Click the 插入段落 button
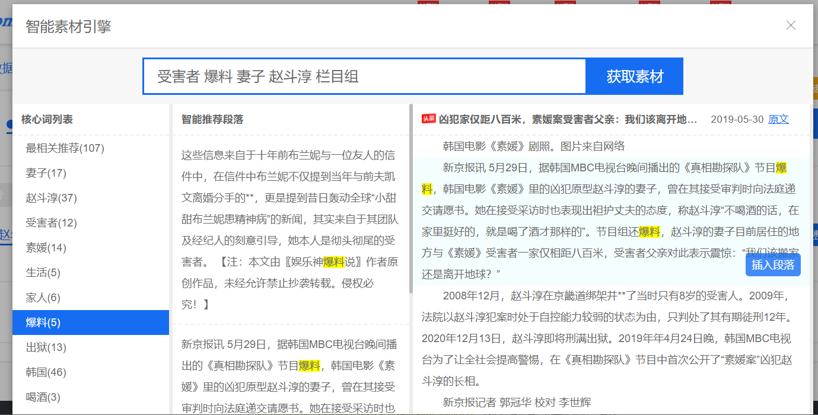The height and width of the screenshot is (415, 818). point(773,265)
